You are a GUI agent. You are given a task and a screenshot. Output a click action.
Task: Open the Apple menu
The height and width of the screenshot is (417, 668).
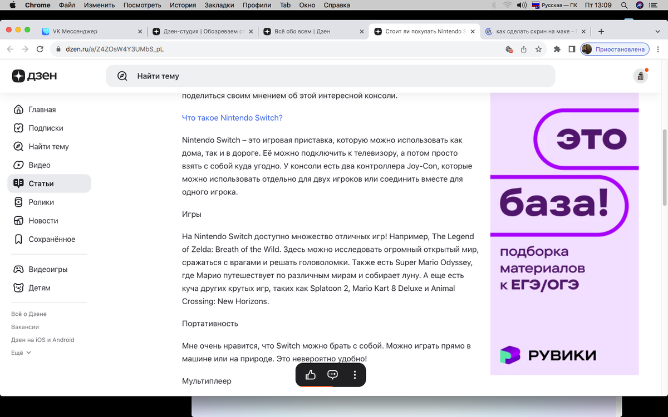point(12,5)
